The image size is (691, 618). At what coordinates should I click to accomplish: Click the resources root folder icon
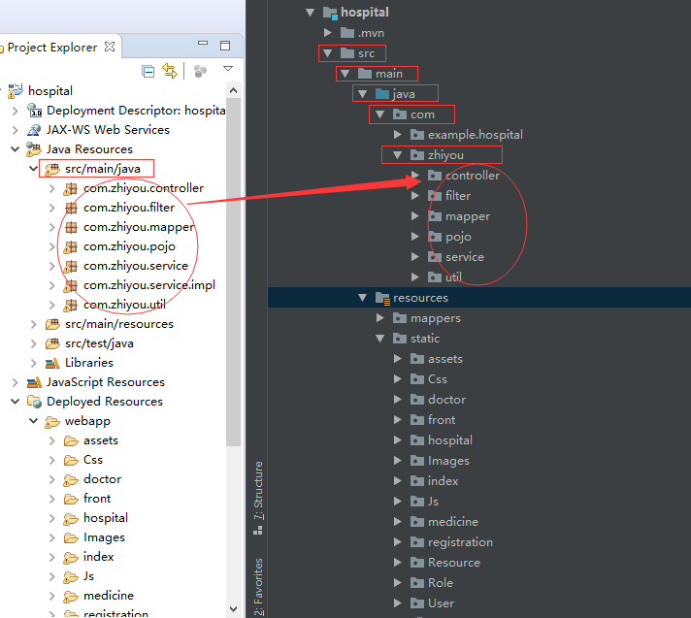pyautogui.click(x=382, y=298)
